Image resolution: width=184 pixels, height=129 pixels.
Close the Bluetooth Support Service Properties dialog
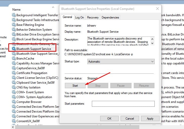(x=157, y=9)
